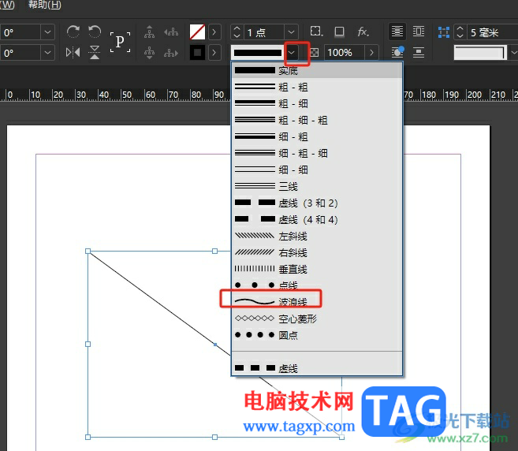Open the corner shape dropdown at far right
This screenshot has width=518, height=451.
pyautogui.click(x=513, y=53)
